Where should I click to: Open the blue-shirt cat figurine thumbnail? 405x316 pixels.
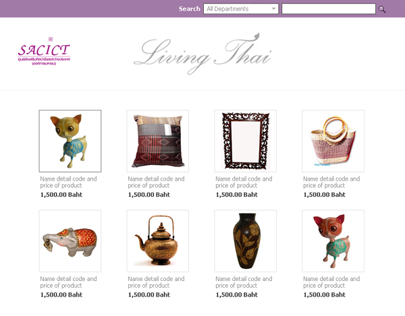click(x=70, y=141)
